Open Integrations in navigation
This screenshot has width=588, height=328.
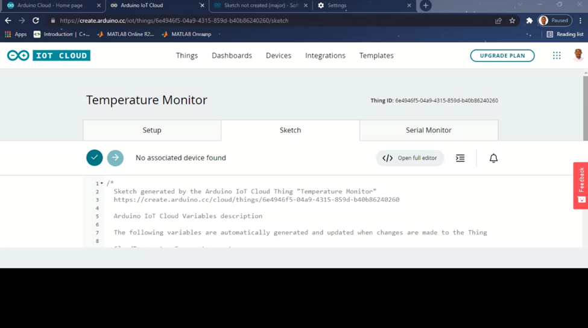pos(325,55)
